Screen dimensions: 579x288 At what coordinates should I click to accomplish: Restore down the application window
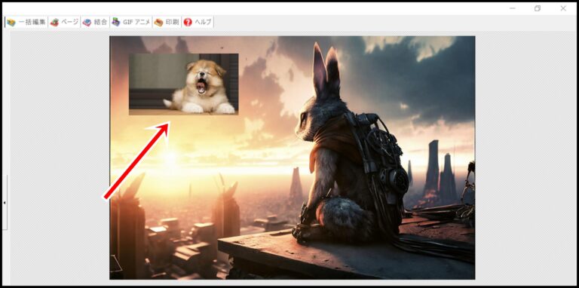(538, 8)
